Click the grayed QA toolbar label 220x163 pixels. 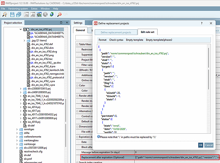pos(65,14)
